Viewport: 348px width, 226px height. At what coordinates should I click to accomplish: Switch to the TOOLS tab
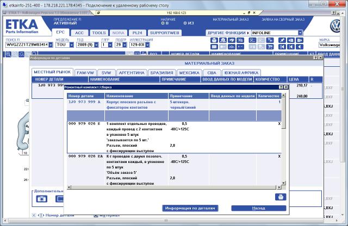click(99, 33)
